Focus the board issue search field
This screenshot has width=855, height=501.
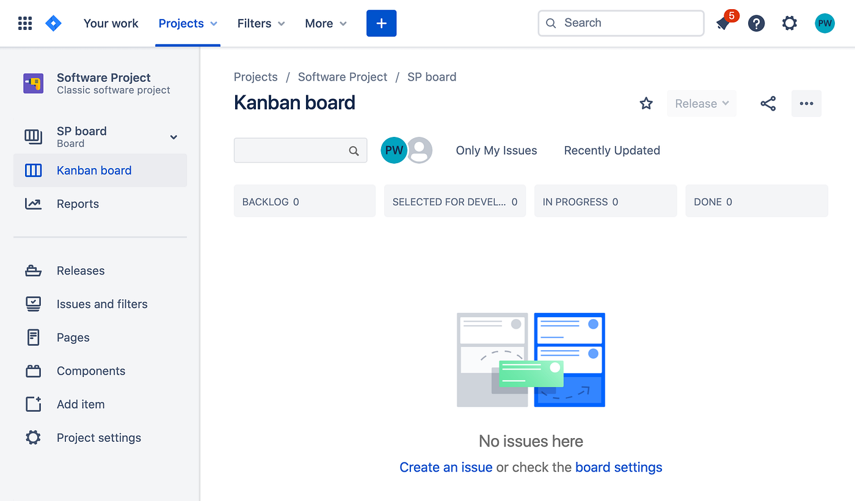(x=300, y=150)
